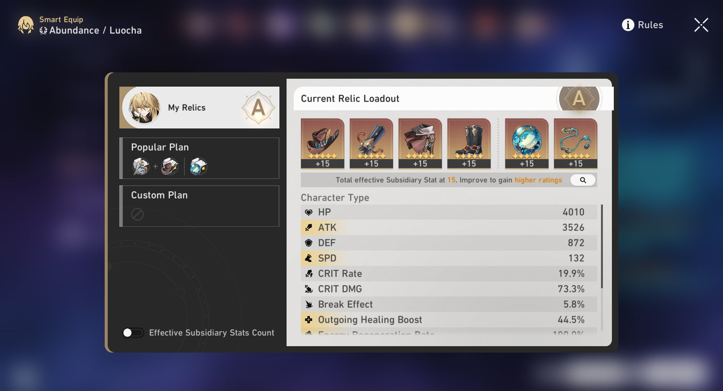723x391 pixels.
Task: Select the Outgoing Healing Boost stat row
Action: (x=449, y=320)
